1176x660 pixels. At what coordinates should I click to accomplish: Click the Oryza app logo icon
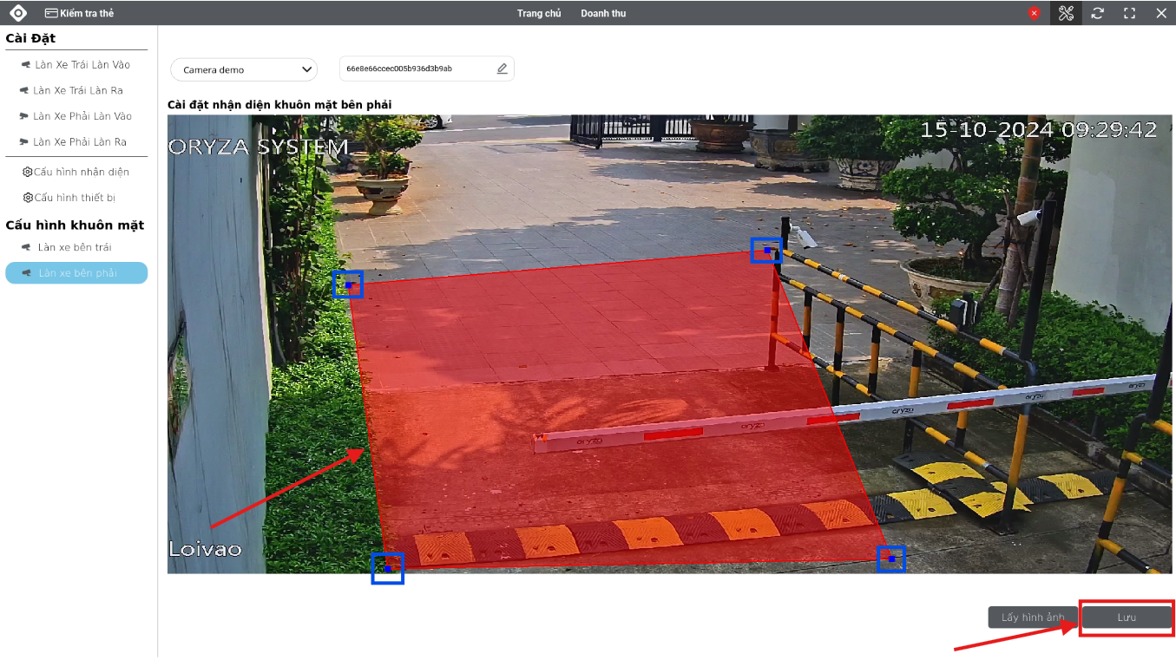tap(18, 13)
